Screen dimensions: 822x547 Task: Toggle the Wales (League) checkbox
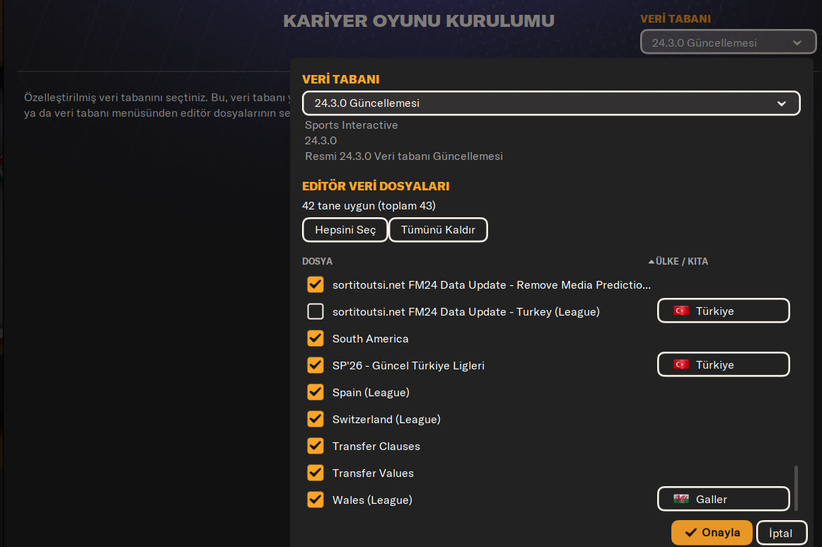point(316,500)
